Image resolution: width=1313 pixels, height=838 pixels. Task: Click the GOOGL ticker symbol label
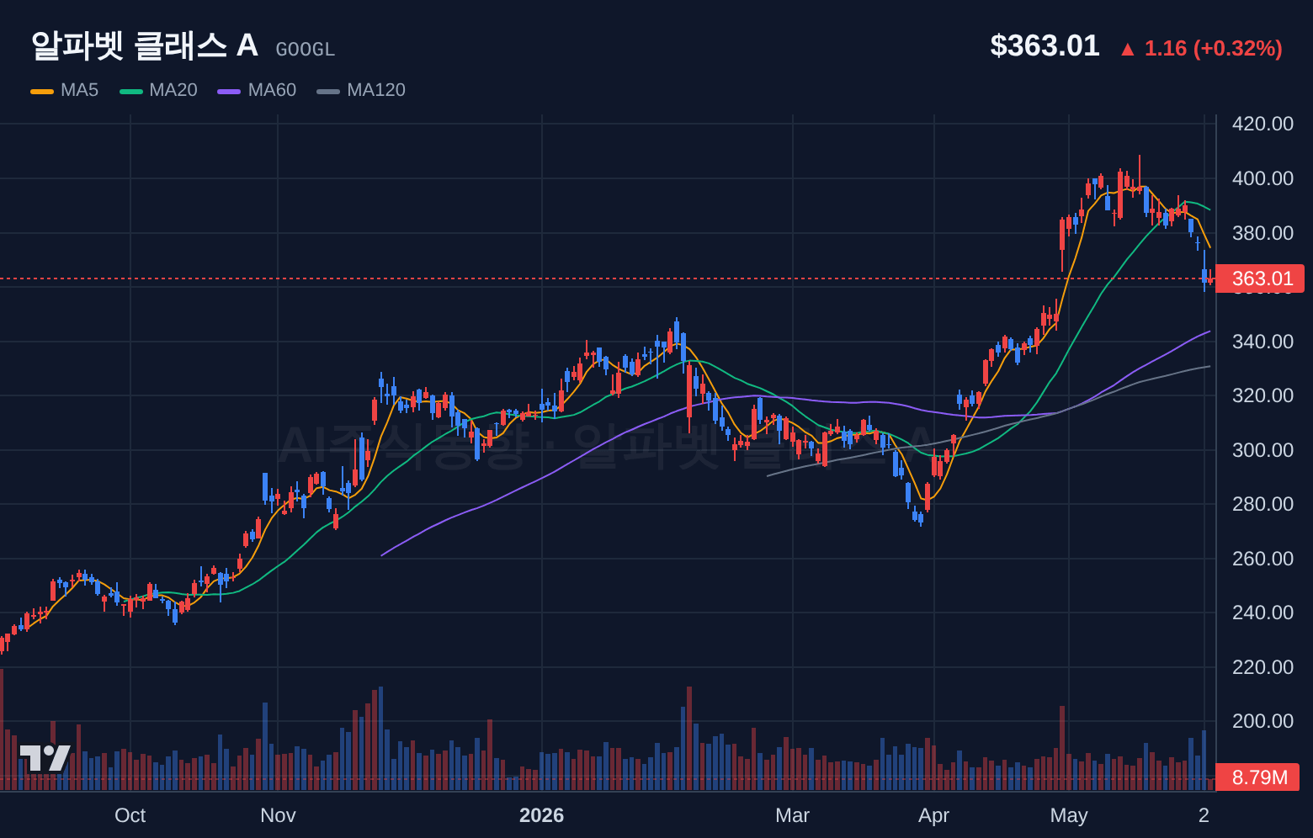click(x=306, y=50)
